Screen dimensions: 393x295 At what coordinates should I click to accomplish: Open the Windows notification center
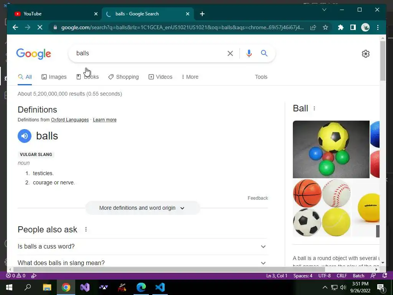coord(381,287)
